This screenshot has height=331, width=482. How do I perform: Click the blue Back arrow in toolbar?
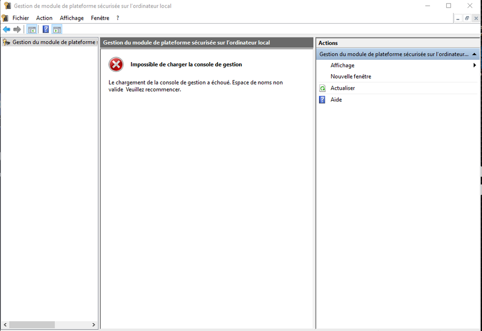(x=6, y=29)
